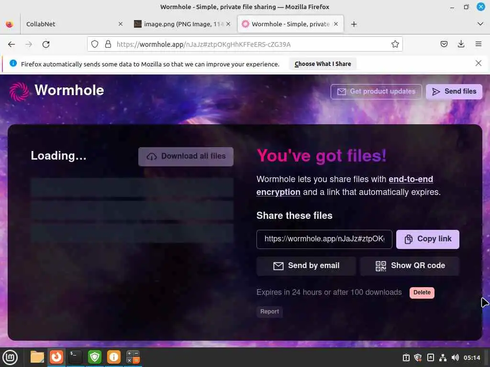Open the Firefox downloads panel
Viewport: 490px width, 367px height.
pos(461,44)
